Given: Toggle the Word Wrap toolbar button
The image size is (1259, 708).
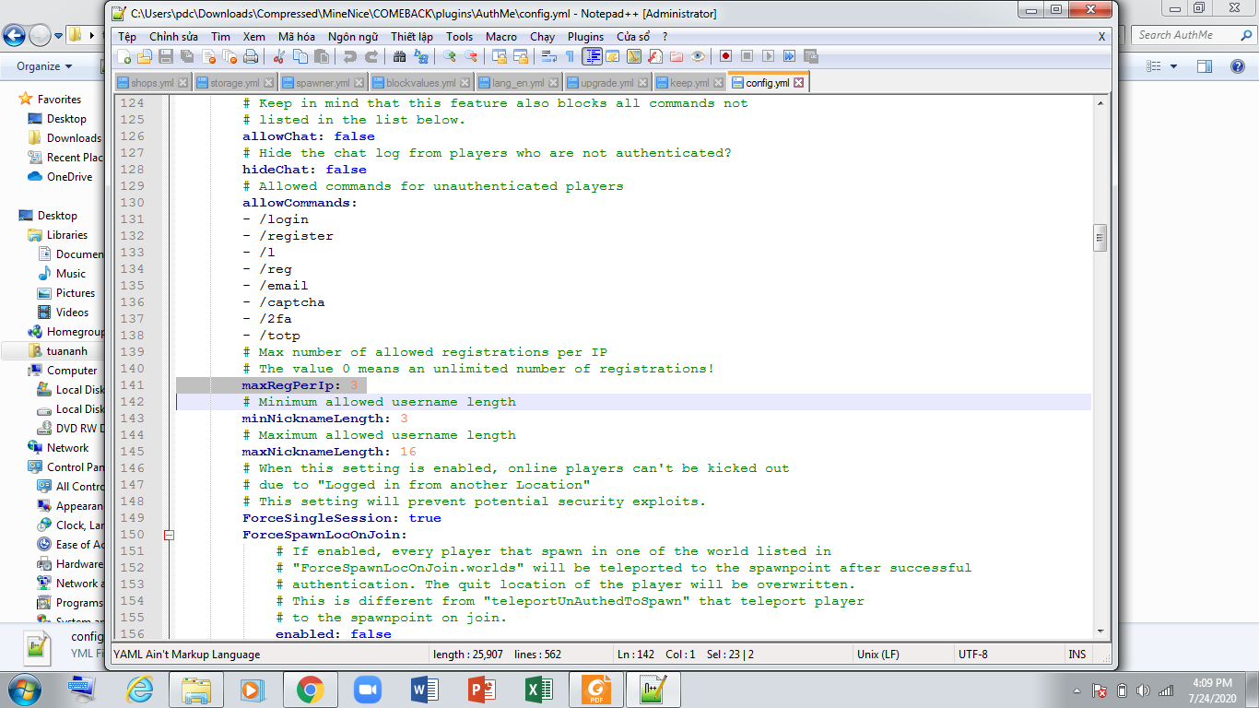Looking at the screenshot, I should pyautogui.click(x=549, y=56).
